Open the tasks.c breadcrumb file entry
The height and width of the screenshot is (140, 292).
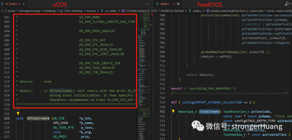tap(198, 11)
